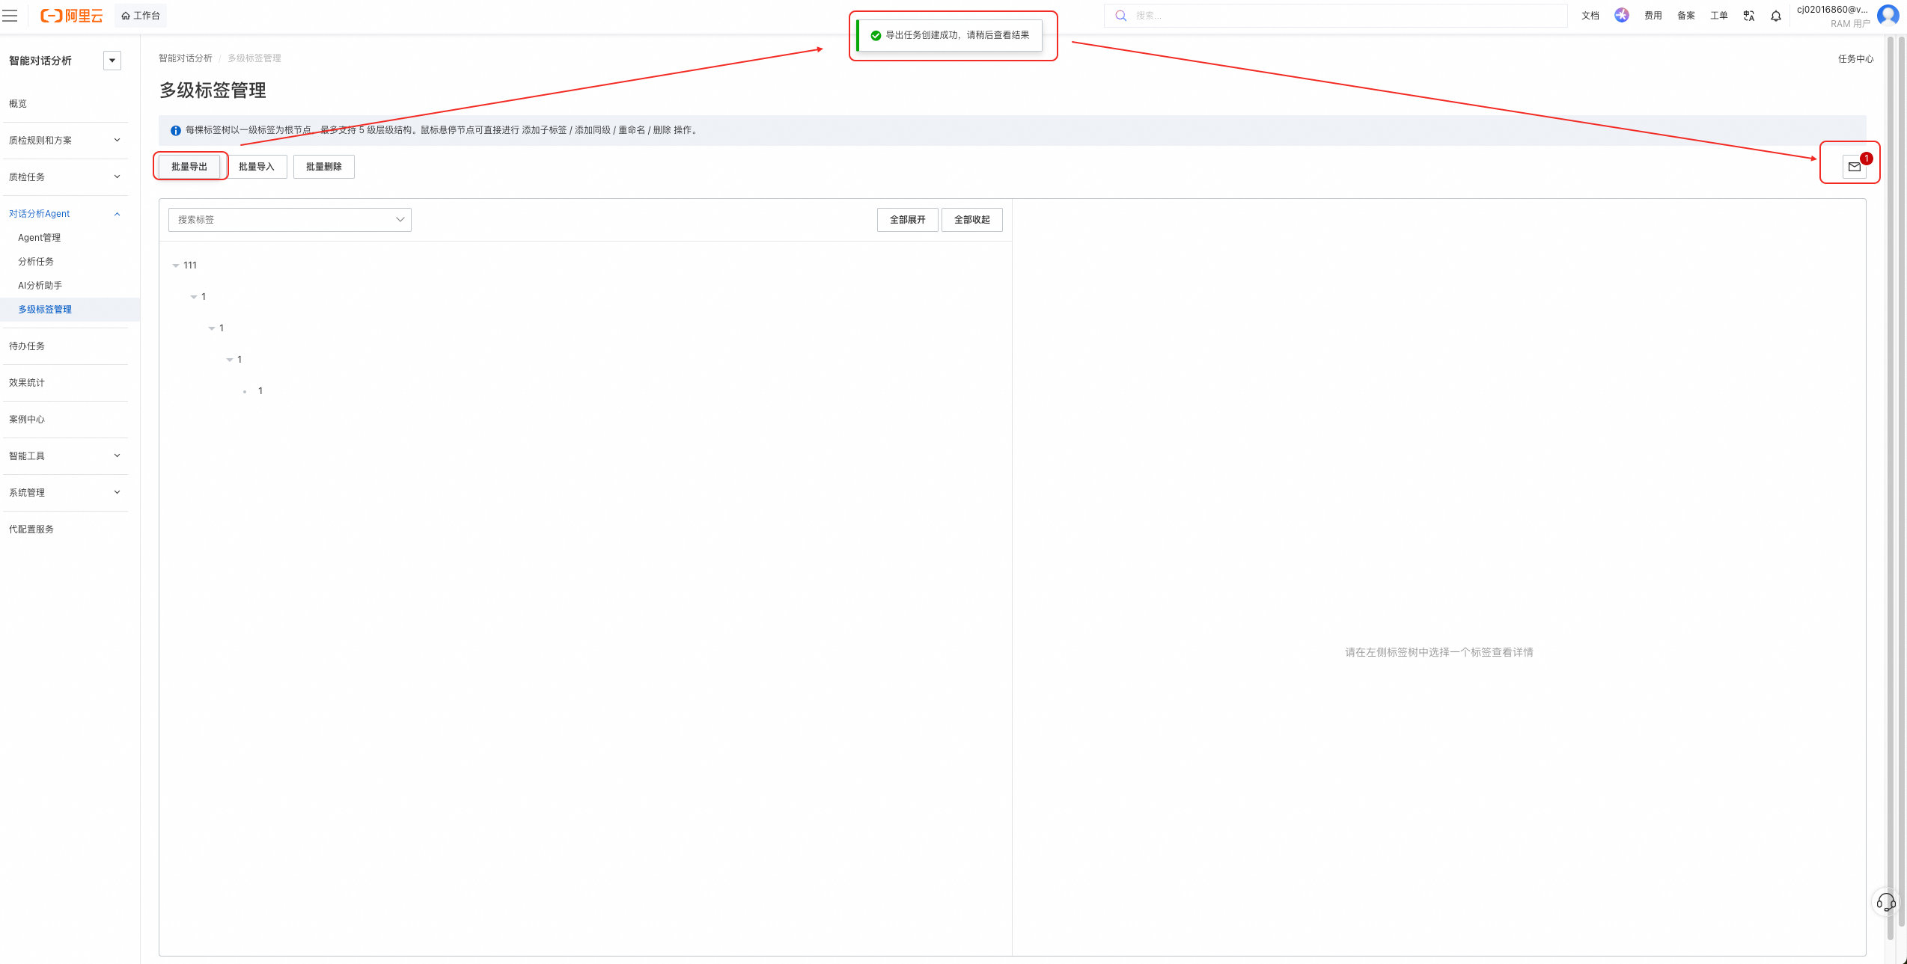The image size is (1907, 964).
Task: Click the account name cj02016860
Action: click(x=1831, y=10)
